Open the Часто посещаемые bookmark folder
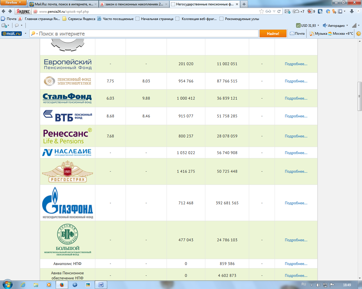The image size is (362, 289). pyautogui.click(x=115, y=19)
